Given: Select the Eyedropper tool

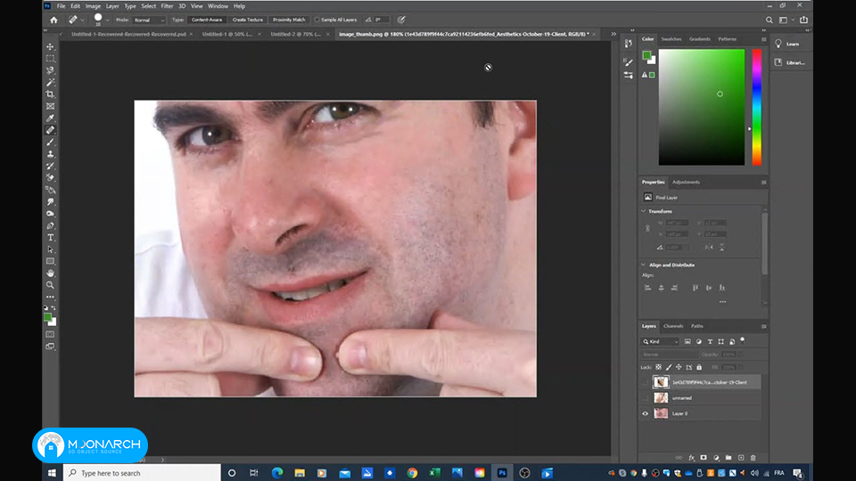Looking at the screenshot, I should [50, 118].
